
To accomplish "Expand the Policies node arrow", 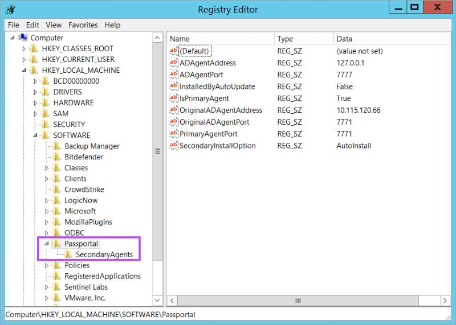I will (47, 265).
